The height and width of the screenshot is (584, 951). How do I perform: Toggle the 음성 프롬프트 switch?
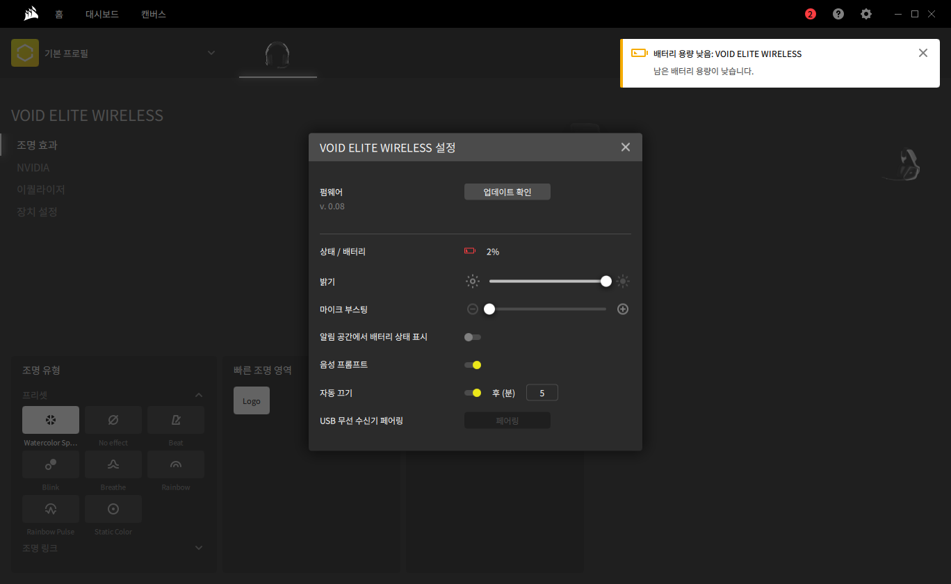click(x=473, y=365)
